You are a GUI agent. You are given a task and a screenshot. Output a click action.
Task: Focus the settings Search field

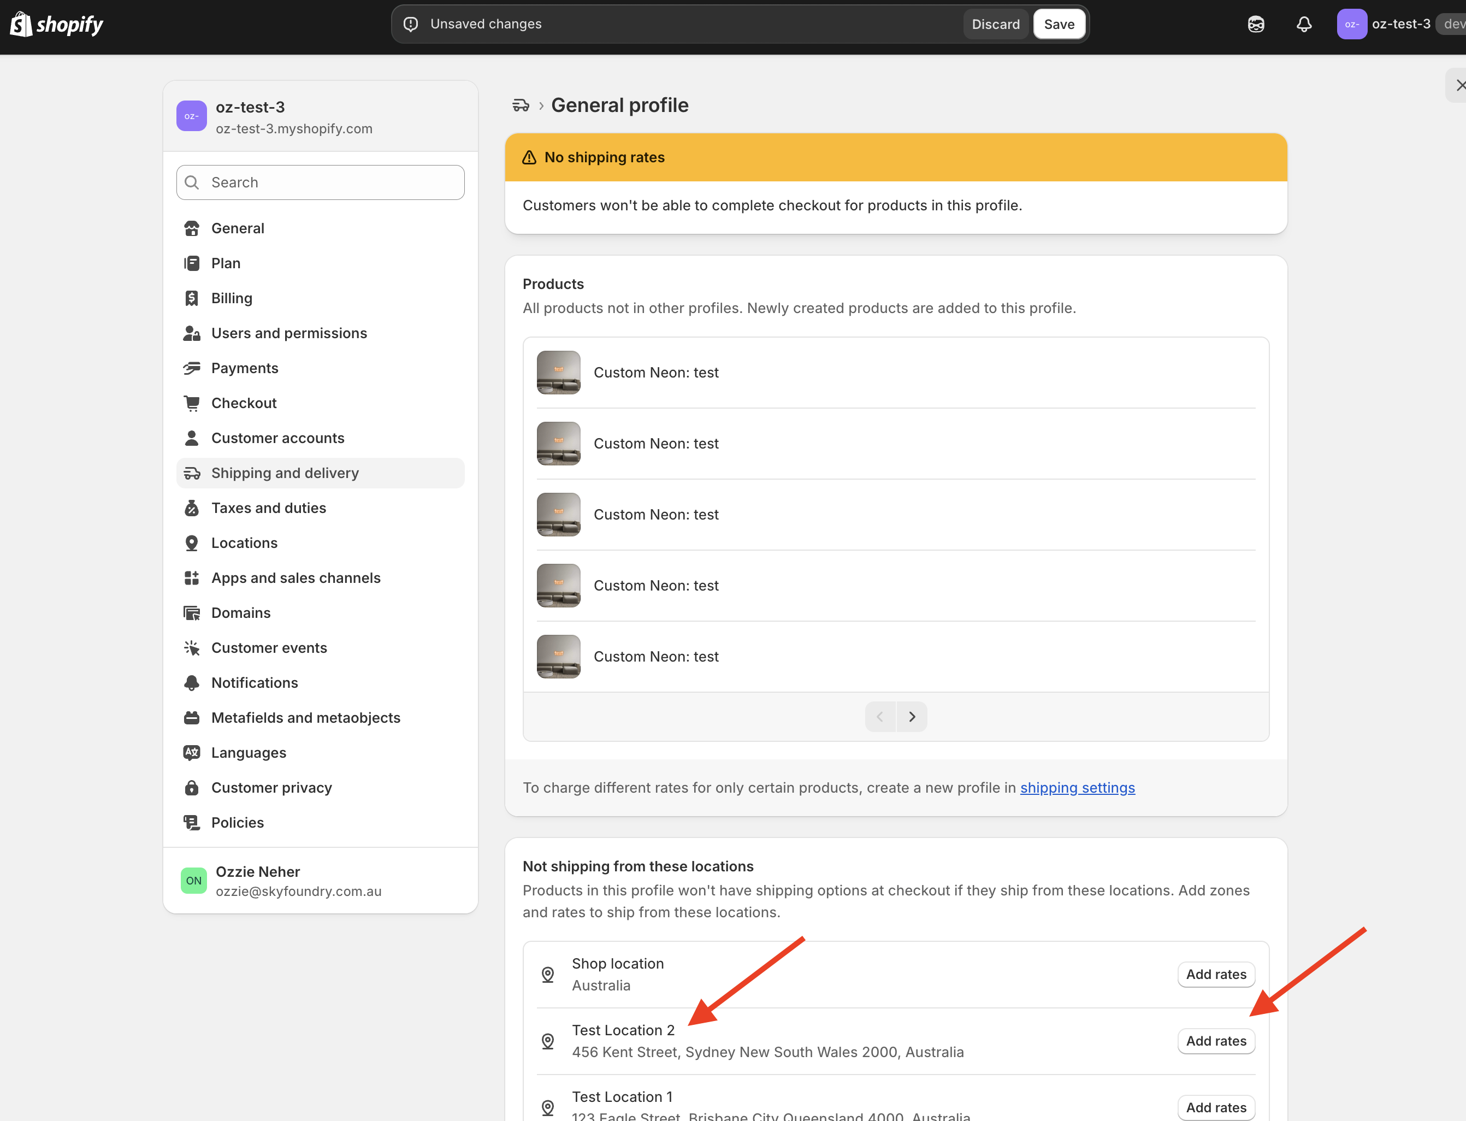tap(320, 182)
